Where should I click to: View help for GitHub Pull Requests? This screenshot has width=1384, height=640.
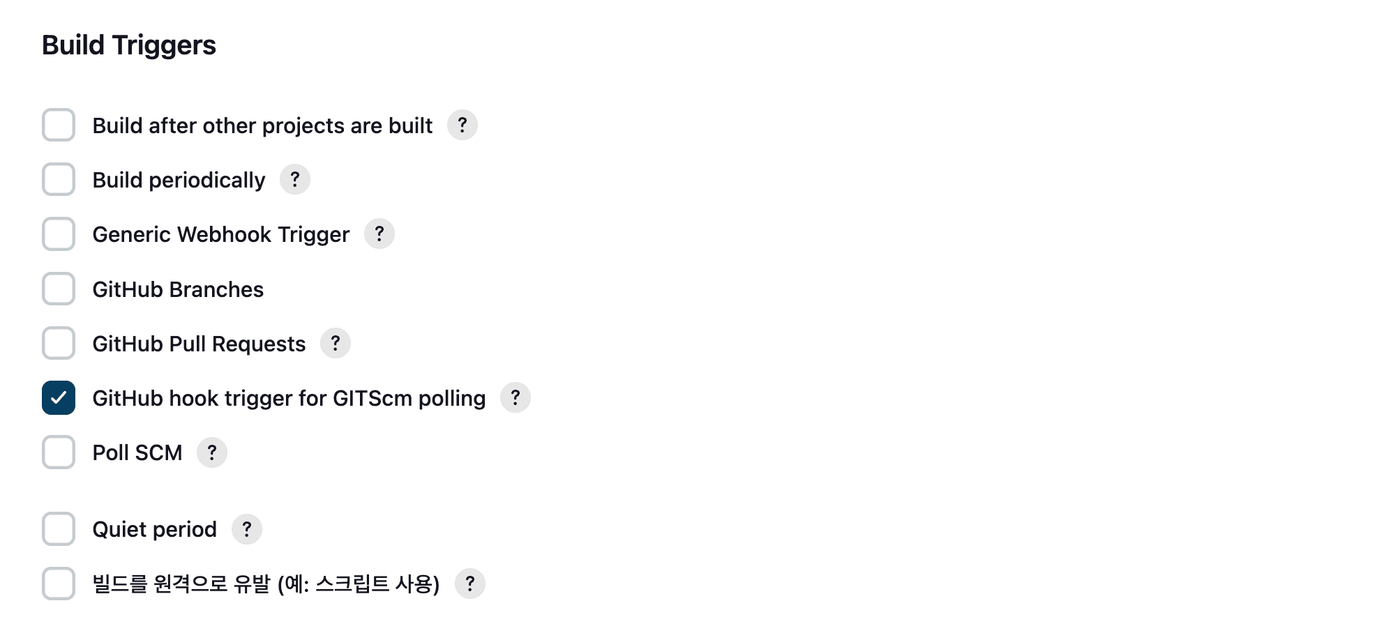[336, 343]
